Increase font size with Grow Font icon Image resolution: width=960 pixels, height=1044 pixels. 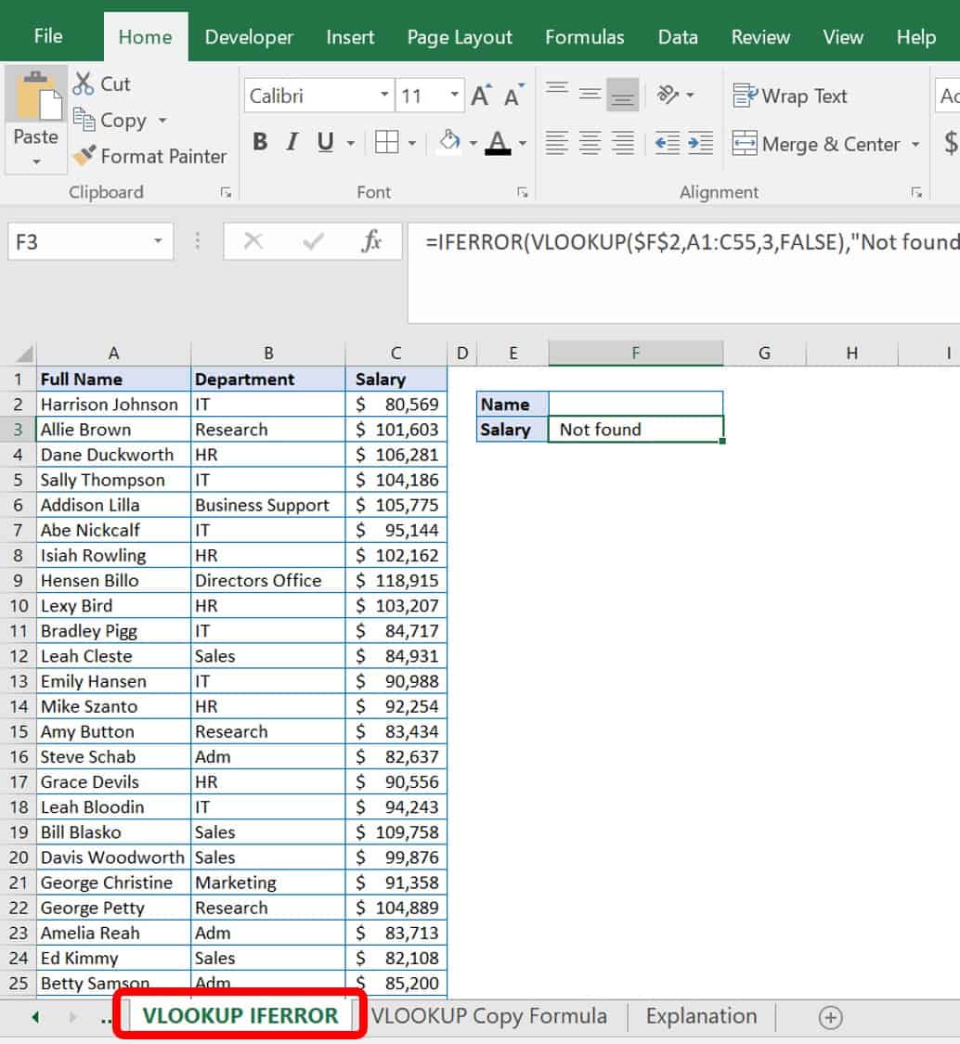click(x=480, y=93)
